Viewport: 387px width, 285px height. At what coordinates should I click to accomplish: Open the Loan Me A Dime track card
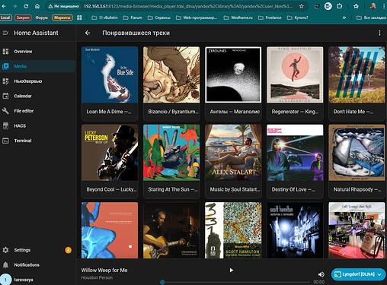[110, 83]
